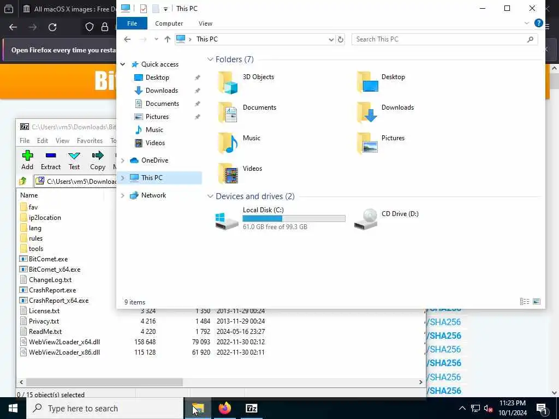
Task: Collapse the Devices and drives section
Action: pos(210,196)
